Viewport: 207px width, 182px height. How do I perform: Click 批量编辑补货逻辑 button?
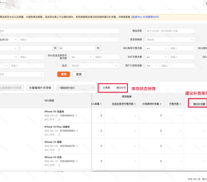12,88
